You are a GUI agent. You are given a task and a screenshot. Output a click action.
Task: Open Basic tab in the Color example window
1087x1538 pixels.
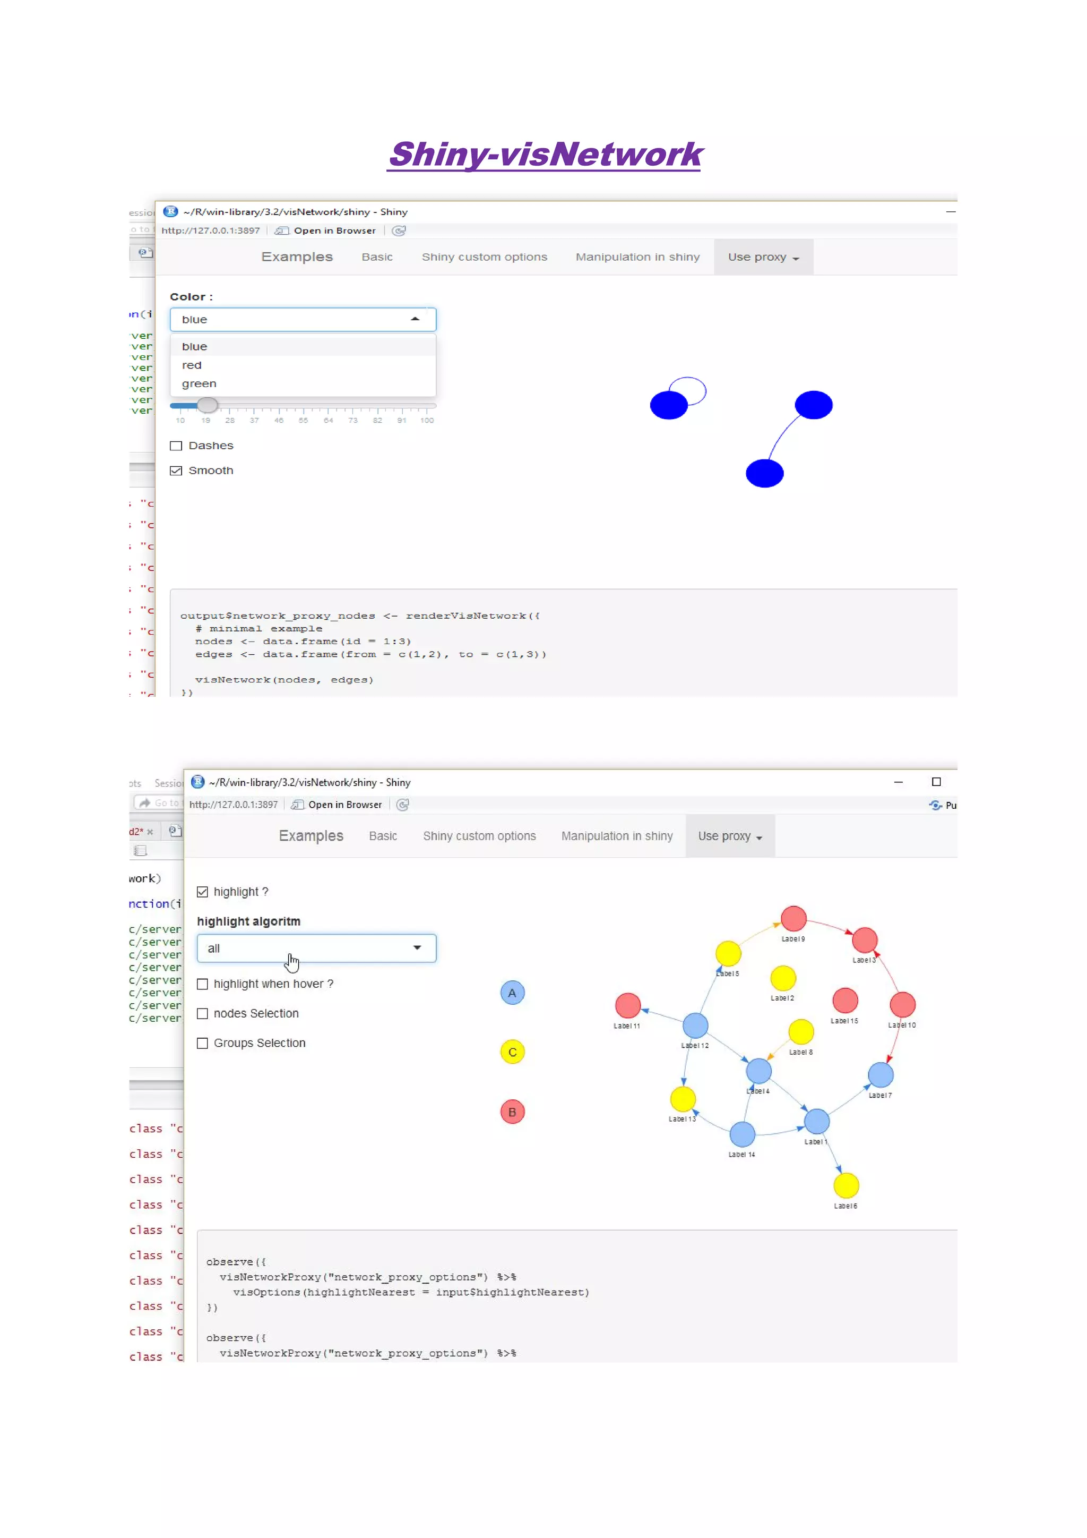click(x=377, y=257)
